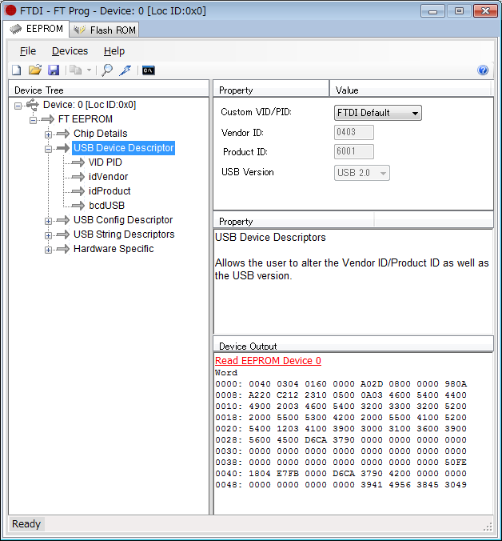Viewport: 502px width, 541px height.
Task: Select USB Config Descriptor tree item
Action: click(x=123, y=220)
